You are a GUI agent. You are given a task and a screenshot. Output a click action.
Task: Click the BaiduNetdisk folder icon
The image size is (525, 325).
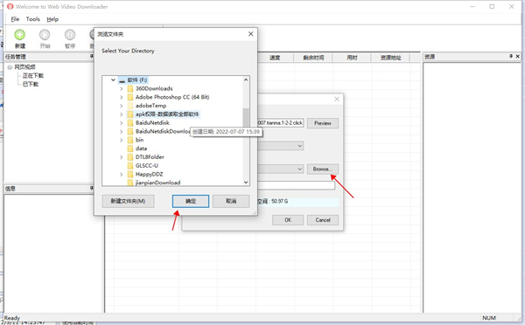click(x=130, y=122)
